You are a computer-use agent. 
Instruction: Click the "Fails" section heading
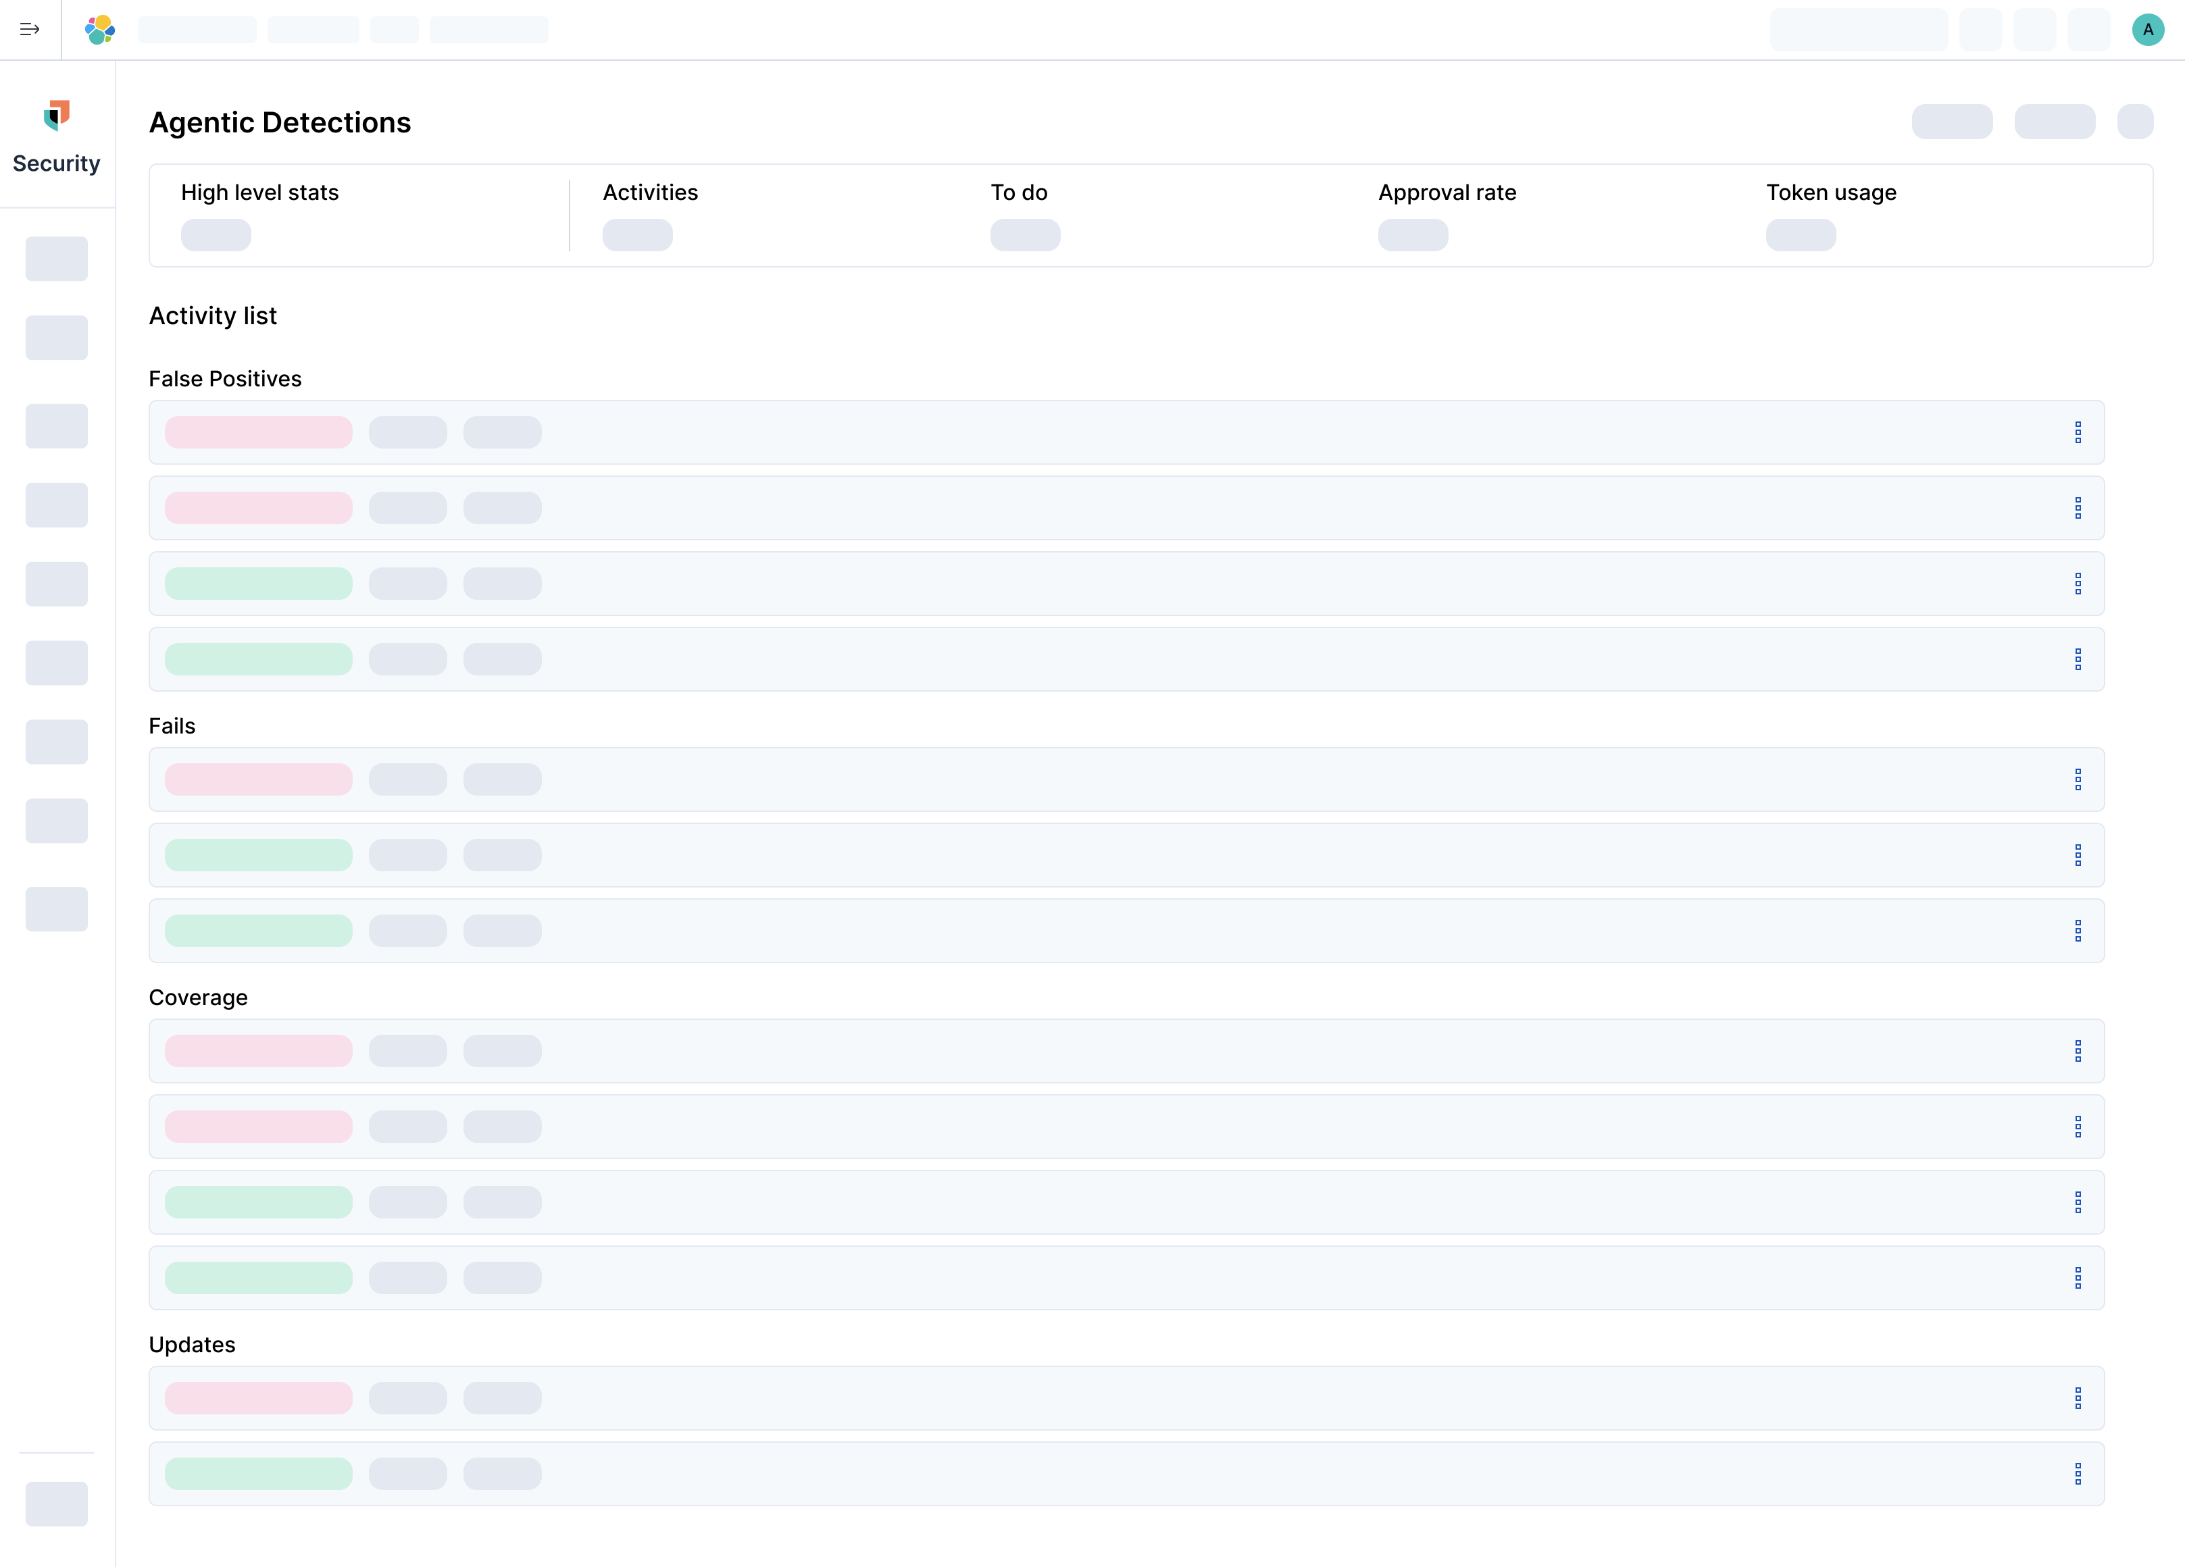coord(172,726)
